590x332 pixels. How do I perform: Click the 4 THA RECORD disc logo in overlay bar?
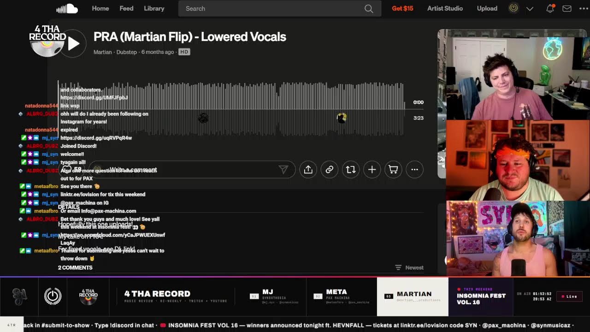(88, 296)
